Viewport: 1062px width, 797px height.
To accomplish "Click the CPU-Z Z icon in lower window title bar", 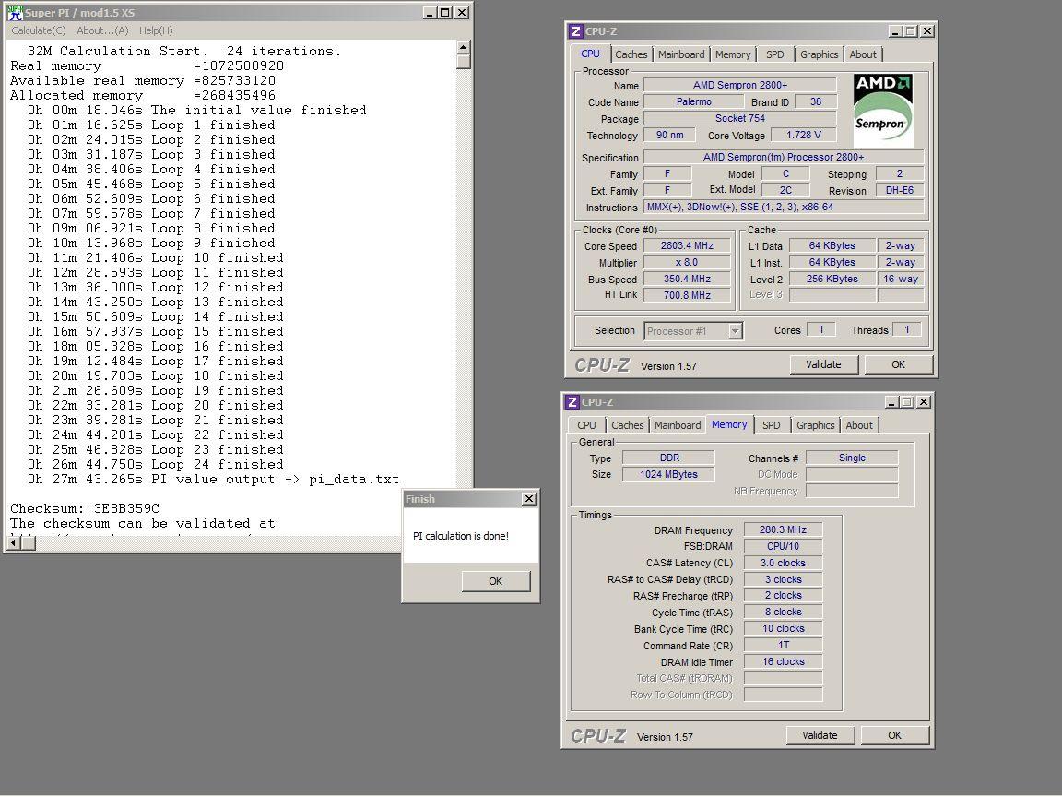I will click(x=572, y=402).
